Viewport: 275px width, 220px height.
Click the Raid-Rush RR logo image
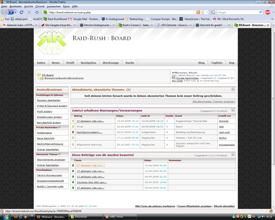click(52, 43)
